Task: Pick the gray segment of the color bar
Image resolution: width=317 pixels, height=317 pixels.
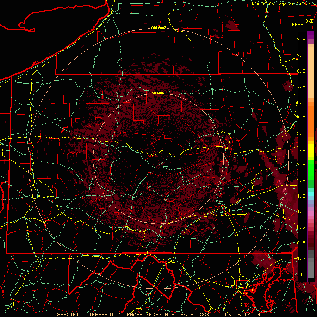Action: 311,264
